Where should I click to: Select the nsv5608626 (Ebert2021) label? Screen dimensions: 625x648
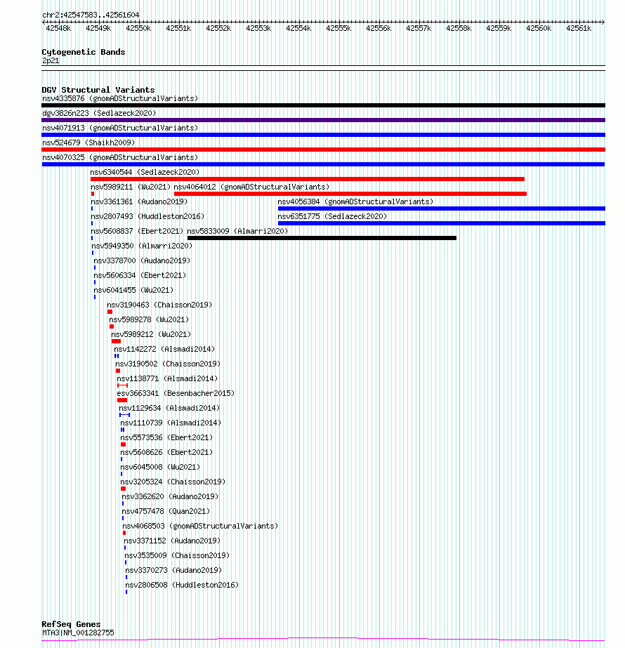pos(166,452)
